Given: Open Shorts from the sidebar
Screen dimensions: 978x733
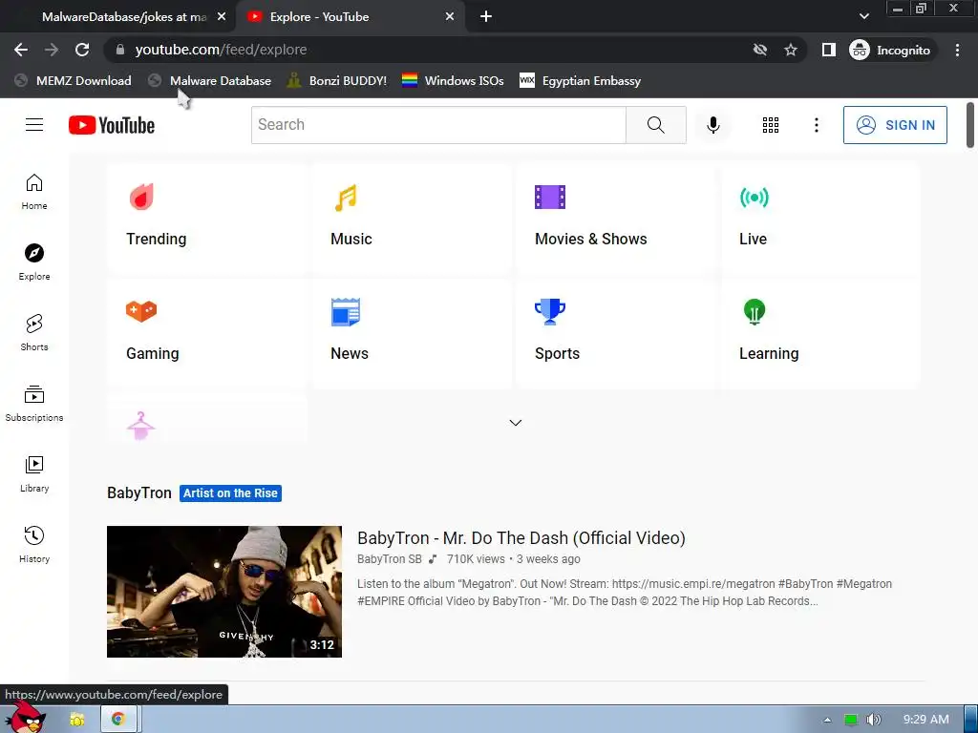Looking at the screenshot, I should (34, 333).
